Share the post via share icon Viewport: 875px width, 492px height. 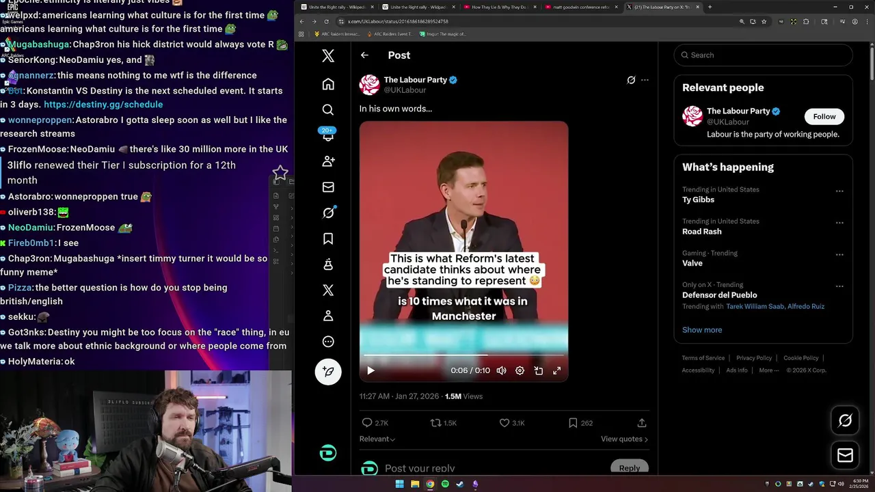pyautogui.click(x=642, y=423)
